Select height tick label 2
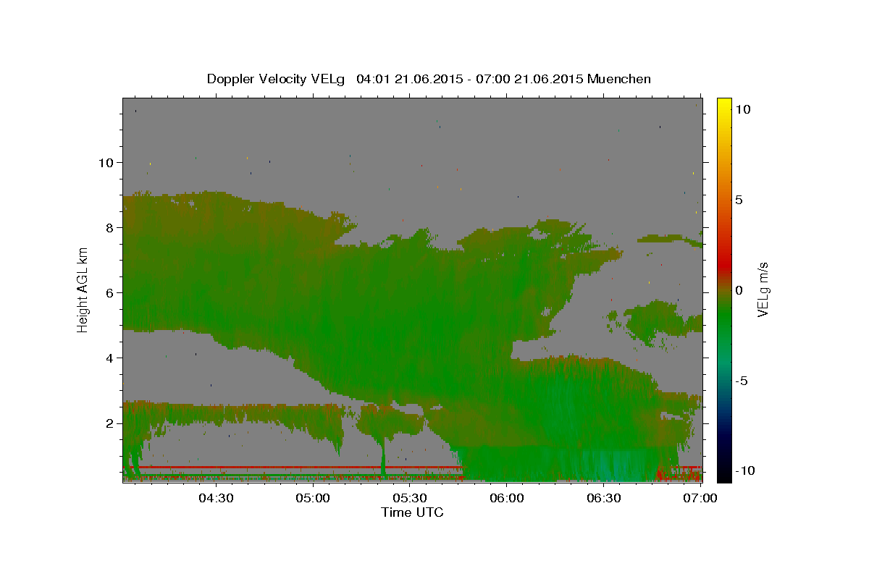Screen dimensions: 869x579 point(110,423)
